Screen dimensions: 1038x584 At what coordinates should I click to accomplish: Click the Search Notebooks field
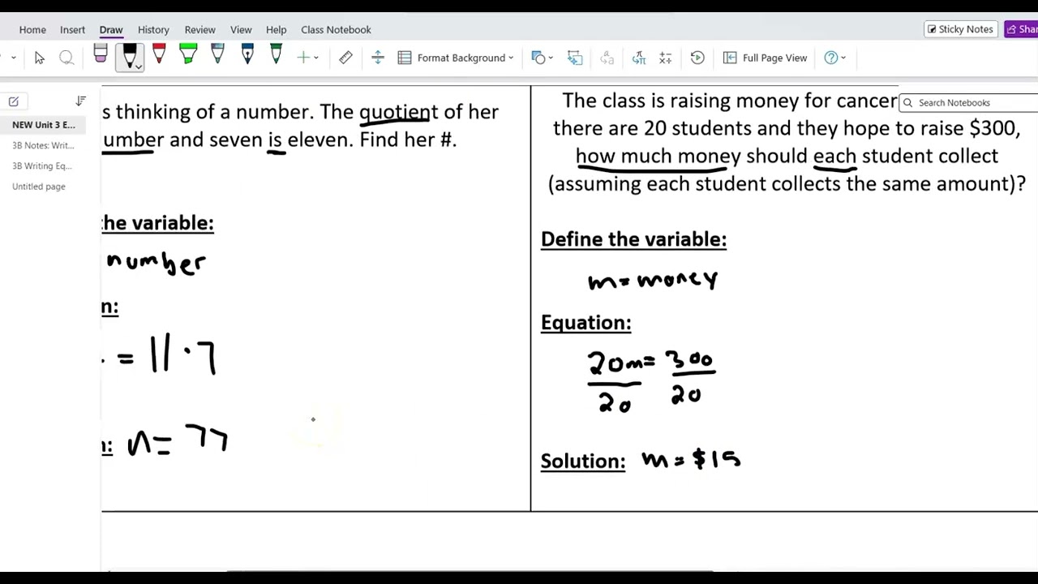coord(969,103)
